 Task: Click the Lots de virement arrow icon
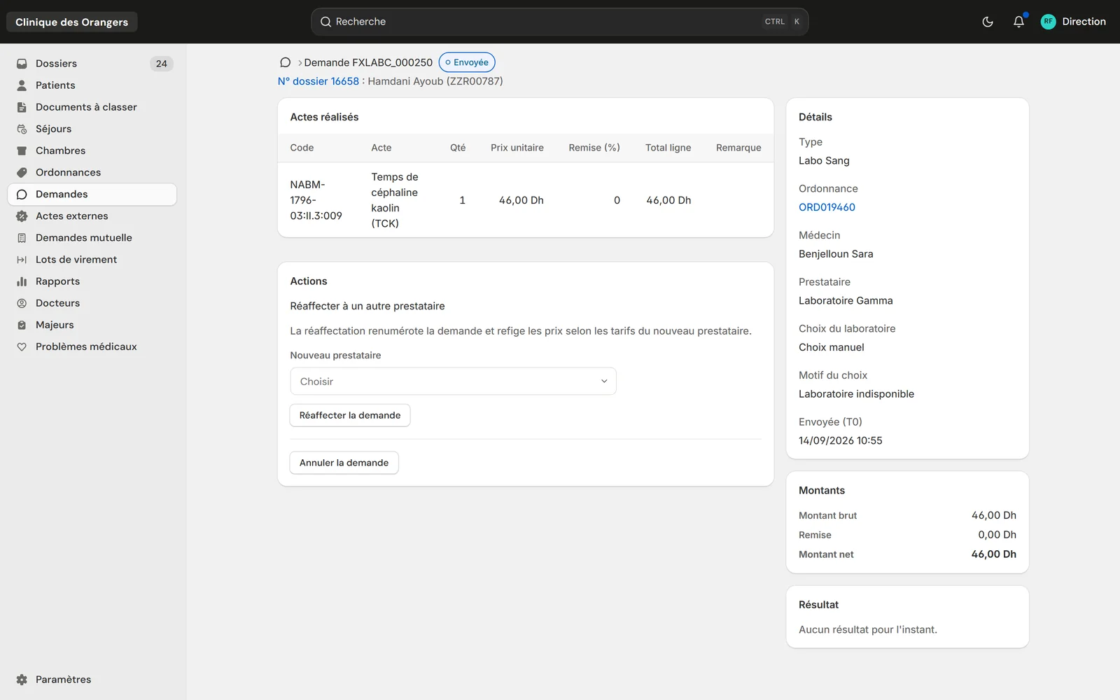pos(22,260)
